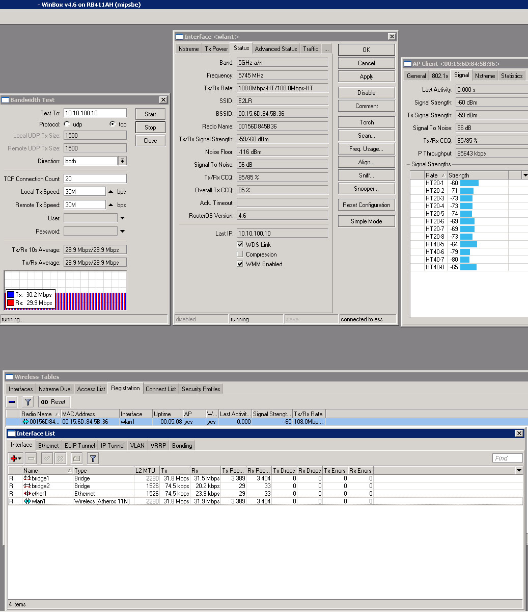Click the wlan1 wireless interface icon in Interface List
This screenshot has height=612, width=528.
(x=27, y=501)
